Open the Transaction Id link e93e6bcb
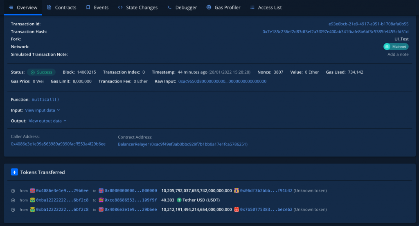 tap(369, 24)
